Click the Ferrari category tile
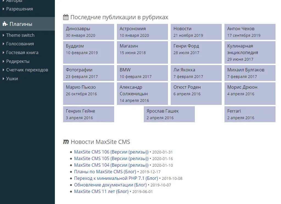281x204 pixels. pyautogui.click(x=250, y=114)
